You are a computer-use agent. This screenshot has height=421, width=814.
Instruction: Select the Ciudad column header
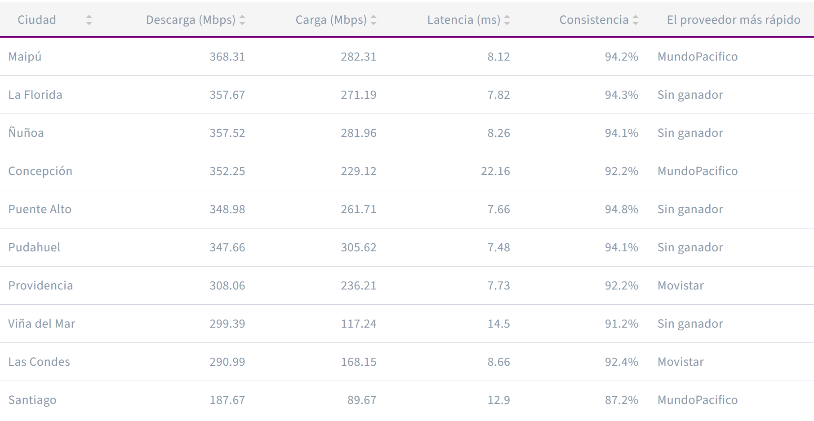click(x=37, y=20)
